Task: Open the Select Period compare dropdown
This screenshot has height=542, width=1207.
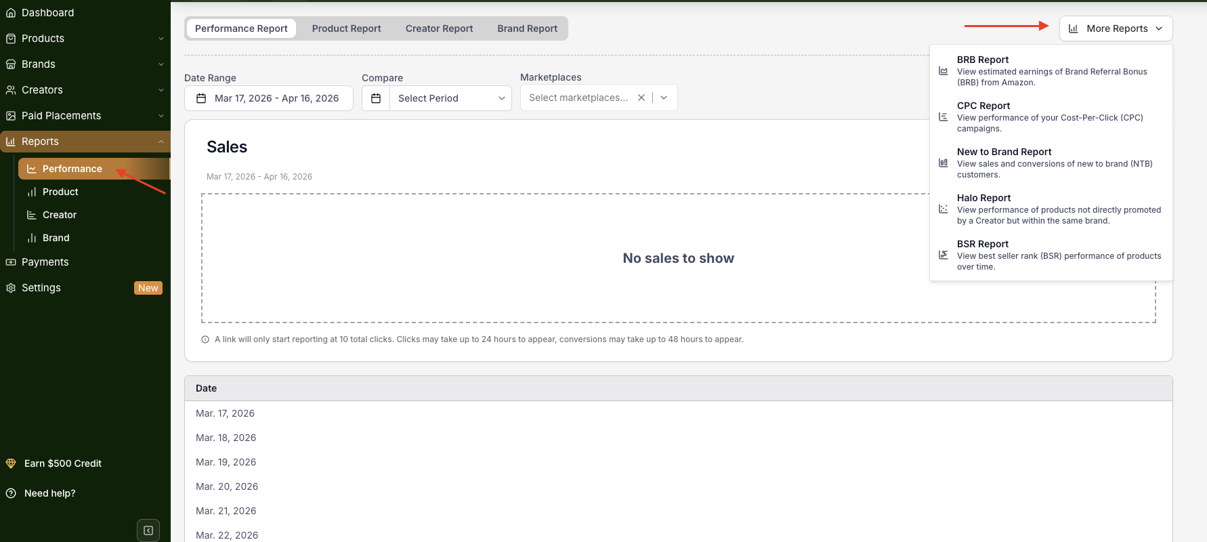Action: click(x=450, y=98)
